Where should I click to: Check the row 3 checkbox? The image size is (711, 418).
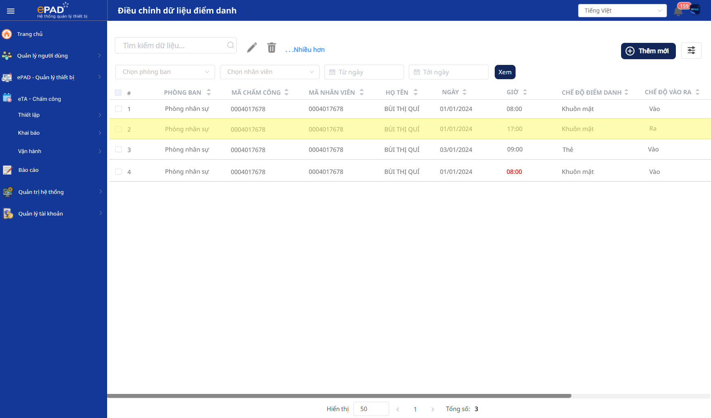[x=119, y=149]
